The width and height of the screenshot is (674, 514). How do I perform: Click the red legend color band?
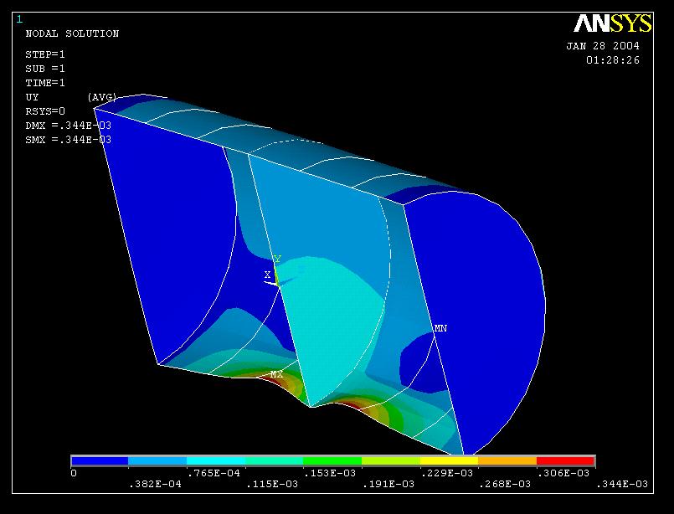(x=566, y=461)
